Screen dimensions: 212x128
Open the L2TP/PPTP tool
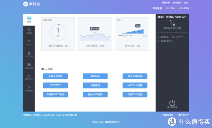pos(55,85)
